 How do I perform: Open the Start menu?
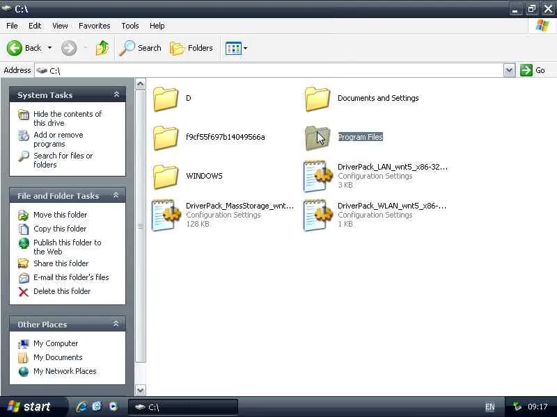point(33,407)
